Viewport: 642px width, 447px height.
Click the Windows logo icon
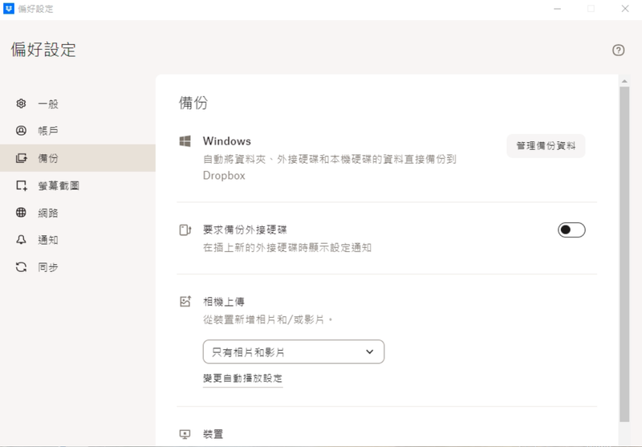point(185,141)
